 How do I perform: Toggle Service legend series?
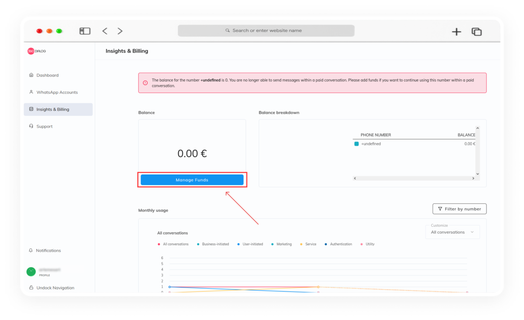pos(308,244)
